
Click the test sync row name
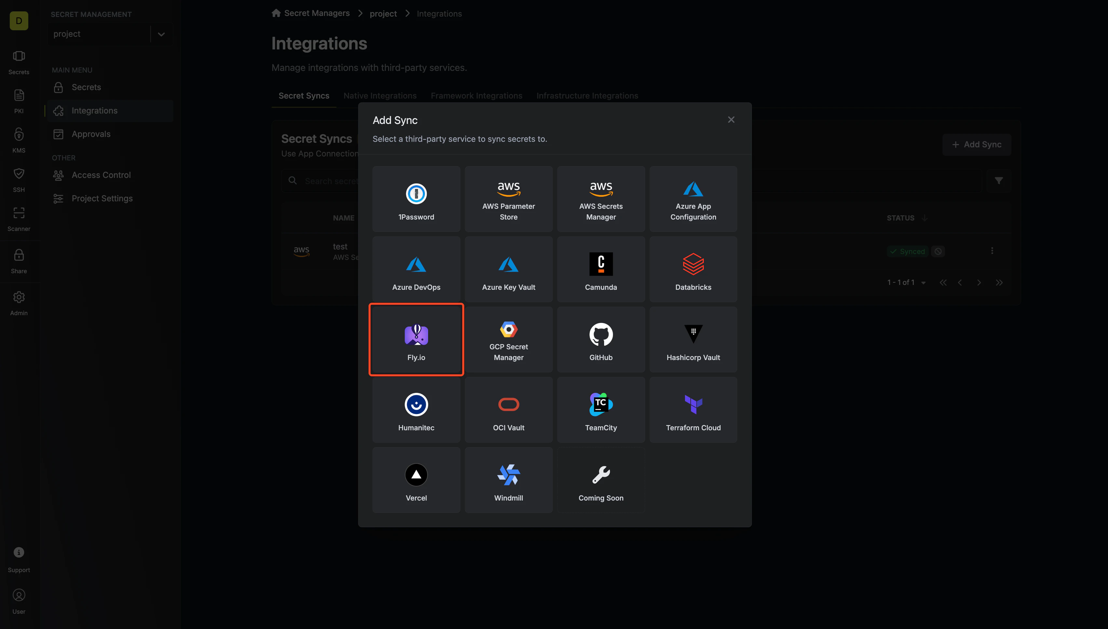point(340,247)
